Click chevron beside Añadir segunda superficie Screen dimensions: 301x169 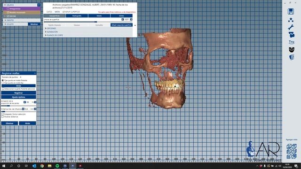135,25
